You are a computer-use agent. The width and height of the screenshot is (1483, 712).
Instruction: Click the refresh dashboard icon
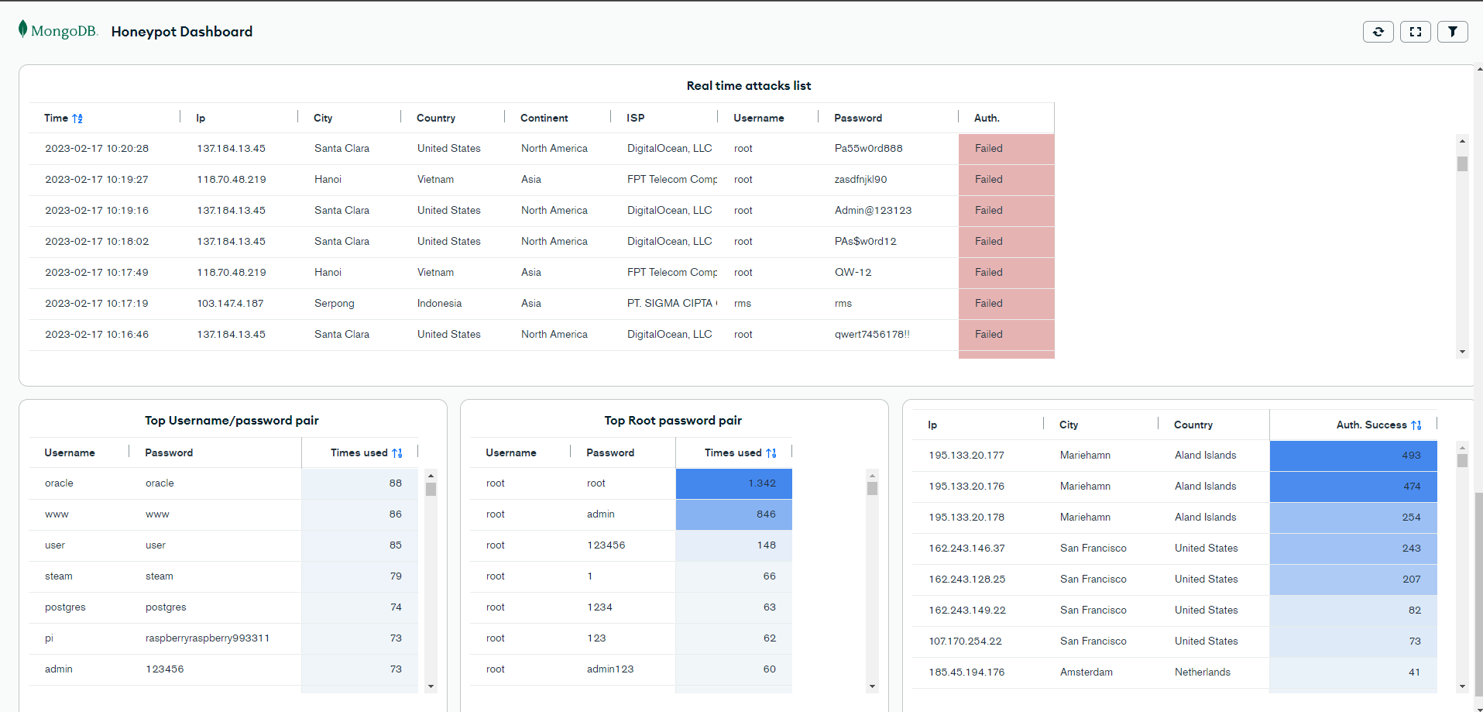1378,32
